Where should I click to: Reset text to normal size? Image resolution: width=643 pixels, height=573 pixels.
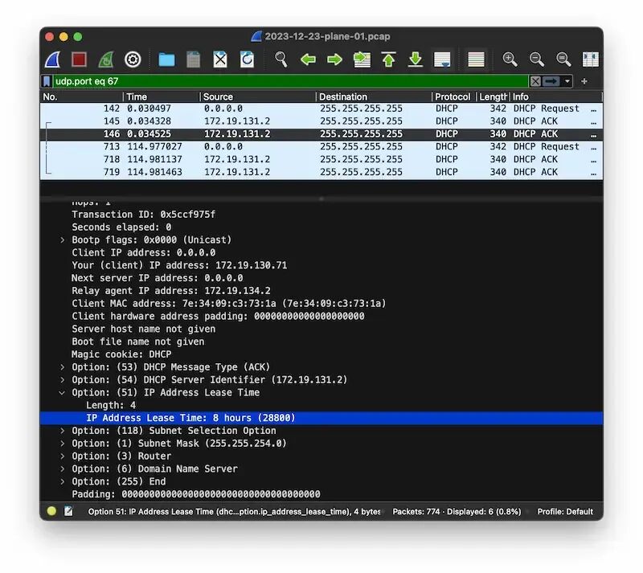563,60
